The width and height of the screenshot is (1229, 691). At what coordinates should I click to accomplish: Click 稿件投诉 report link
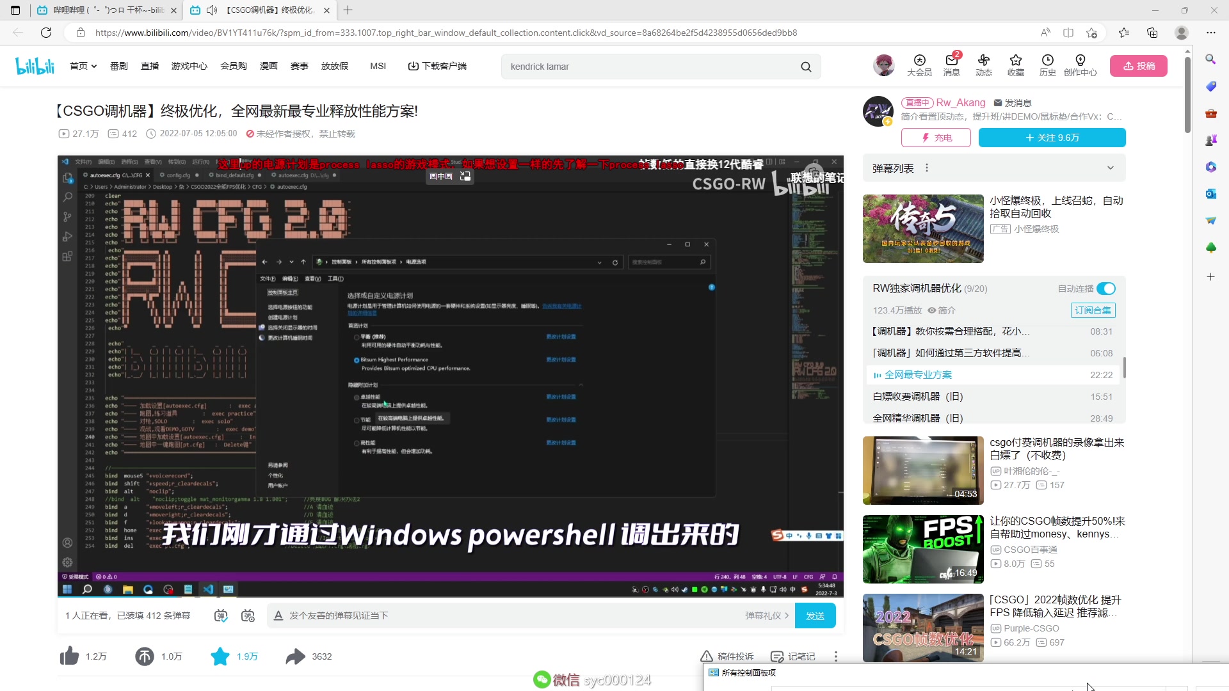727,656
